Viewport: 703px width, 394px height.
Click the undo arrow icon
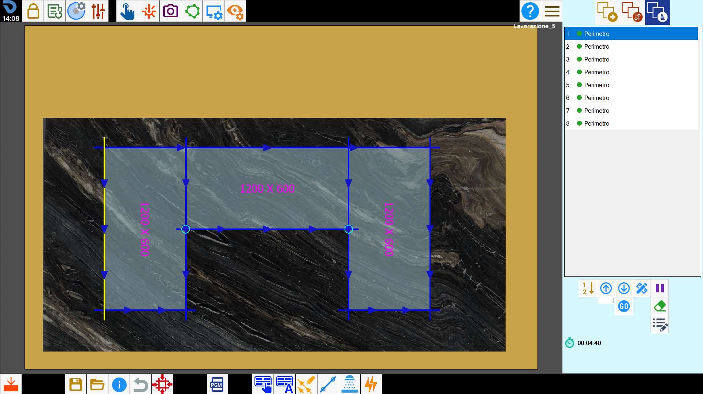(141, 384)
